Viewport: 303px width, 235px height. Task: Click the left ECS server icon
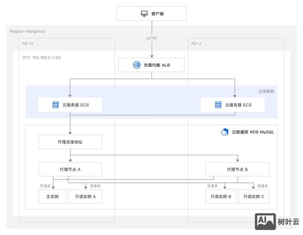coord(46,105)
